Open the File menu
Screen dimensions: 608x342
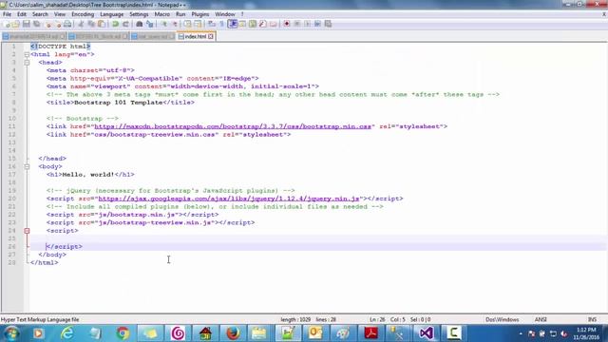click(x=7, y=14)
